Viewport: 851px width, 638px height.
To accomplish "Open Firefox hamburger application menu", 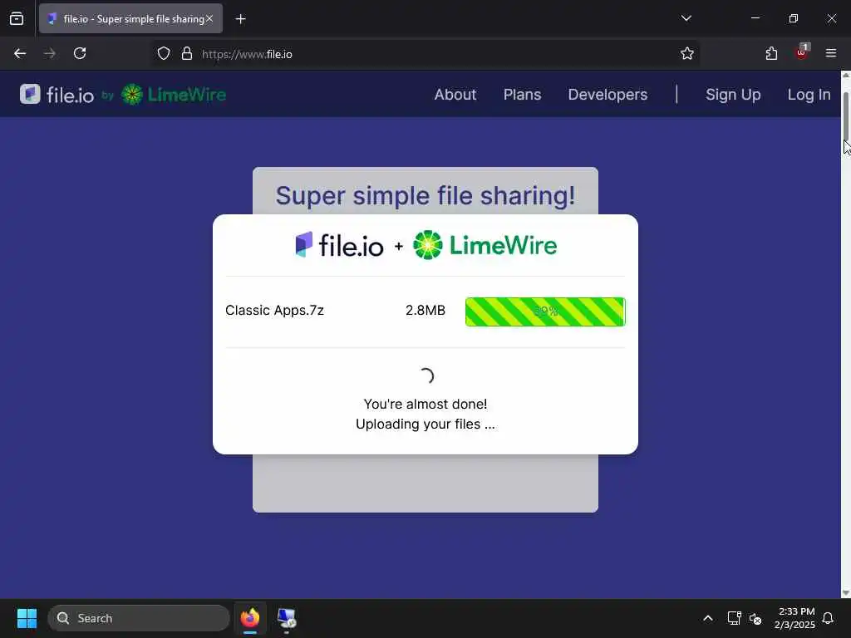I will tap(831, 53).
